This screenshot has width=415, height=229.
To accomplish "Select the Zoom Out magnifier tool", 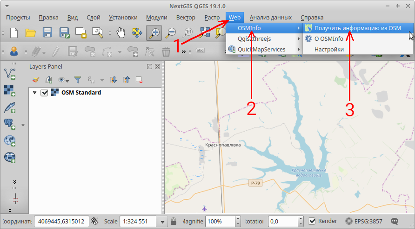I will click(x=171, y=33).
